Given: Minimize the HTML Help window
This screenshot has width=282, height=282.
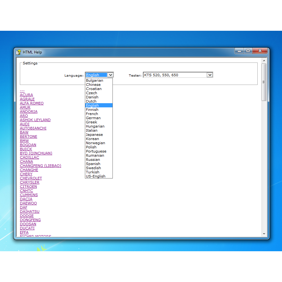Looking at the screenshot, I should click(x=239, y=51).
